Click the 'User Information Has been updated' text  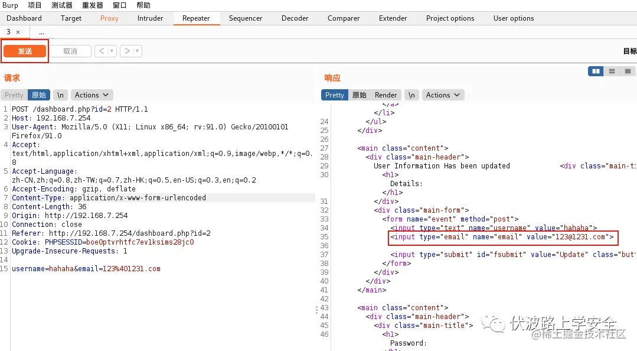(442, 166)
